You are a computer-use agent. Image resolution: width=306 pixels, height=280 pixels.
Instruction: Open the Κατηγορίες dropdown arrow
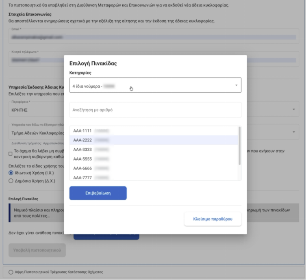[x=236, y=85]
